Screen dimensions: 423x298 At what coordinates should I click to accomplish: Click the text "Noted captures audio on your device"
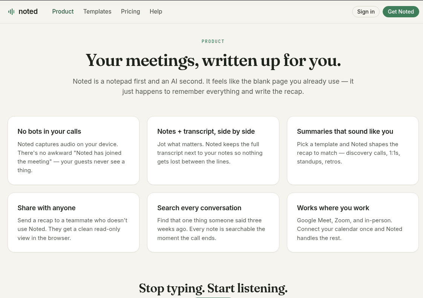[71, 157]
